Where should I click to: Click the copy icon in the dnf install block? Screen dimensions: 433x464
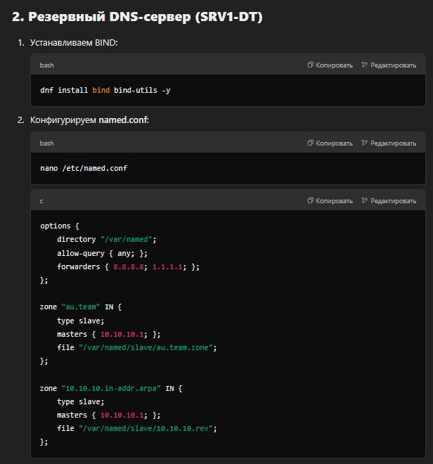pos(311,65)
